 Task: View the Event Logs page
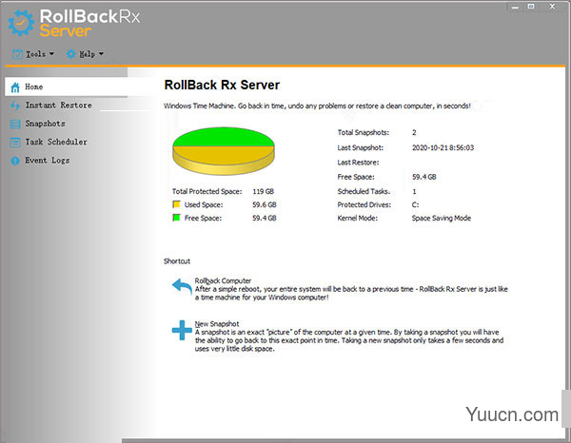click(47, 161)
